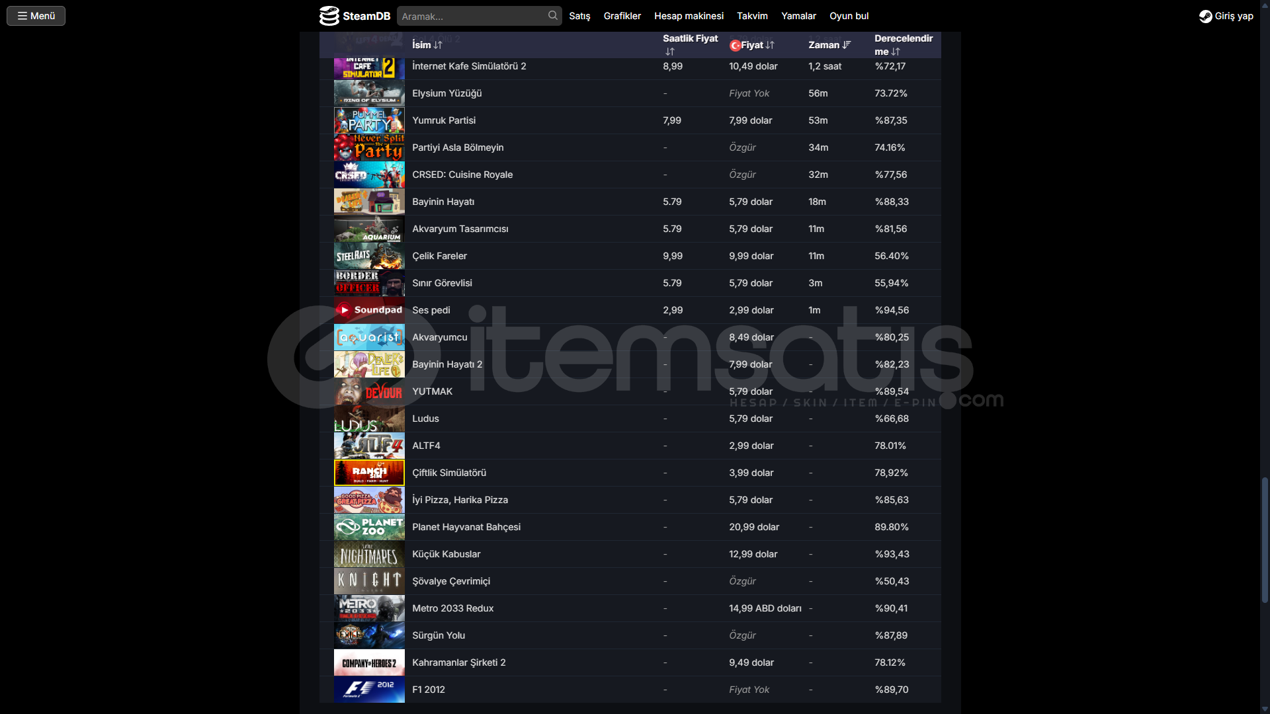This screenshot has width=1270, height=714.
Task: Click the 20,99 dolar price cell
Action: pyautogui.click(x=754, y=527)
